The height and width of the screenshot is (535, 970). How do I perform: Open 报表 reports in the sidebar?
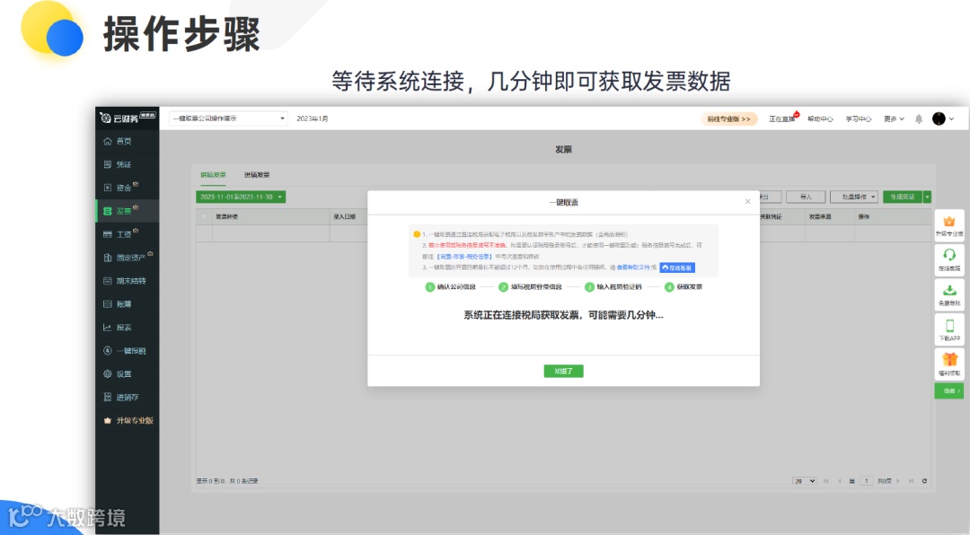(x=127, y=327)
